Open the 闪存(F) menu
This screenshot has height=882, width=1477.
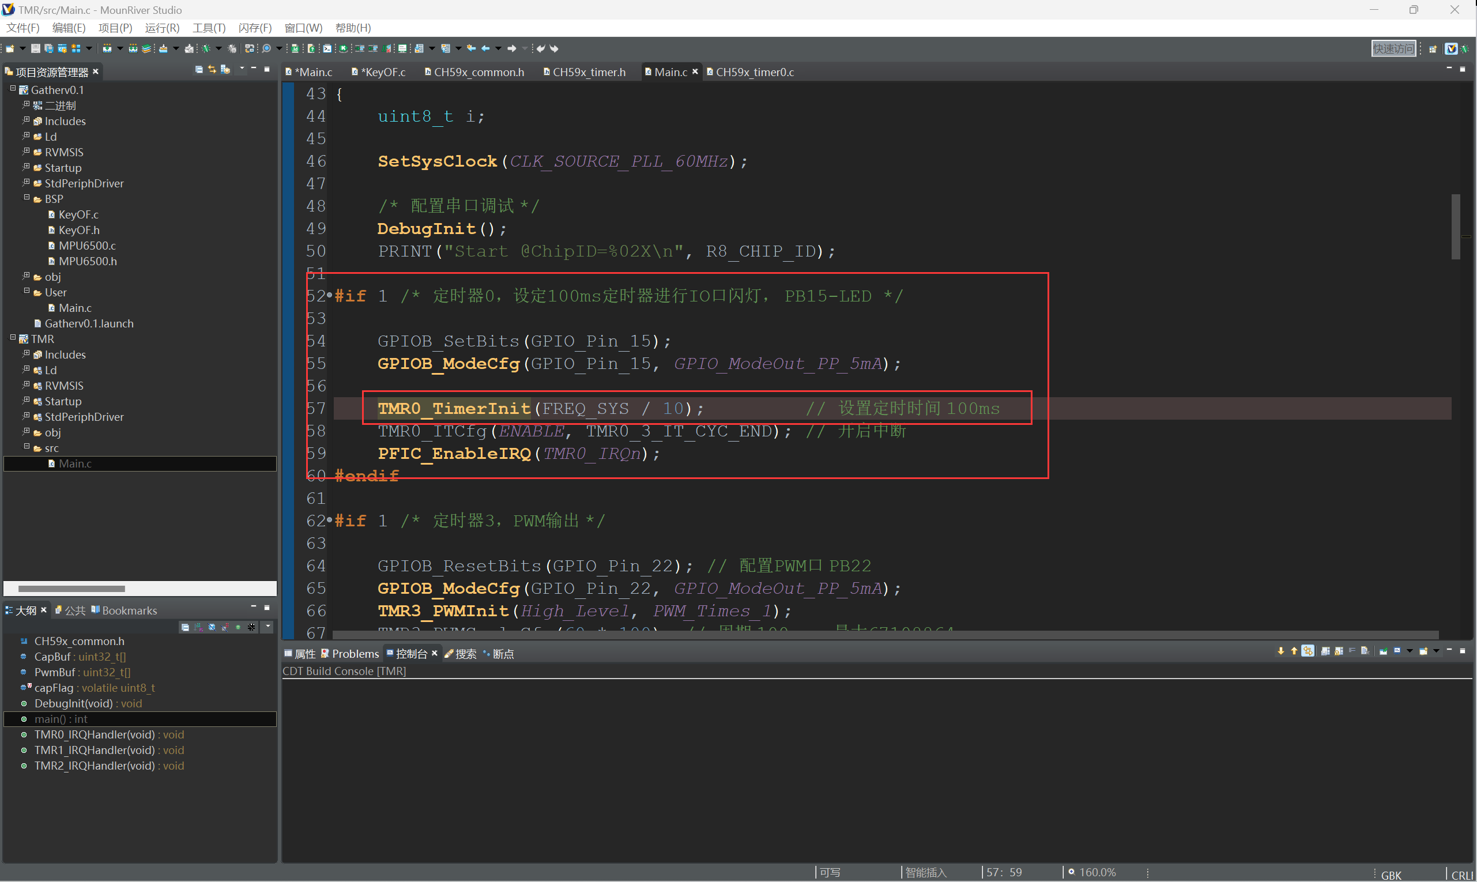254,28
